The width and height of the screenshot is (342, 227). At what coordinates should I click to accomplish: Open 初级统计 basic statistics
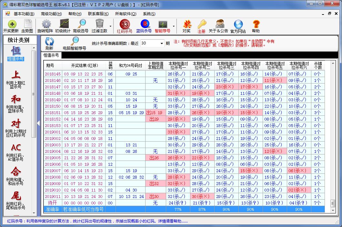tap(64, 26)
